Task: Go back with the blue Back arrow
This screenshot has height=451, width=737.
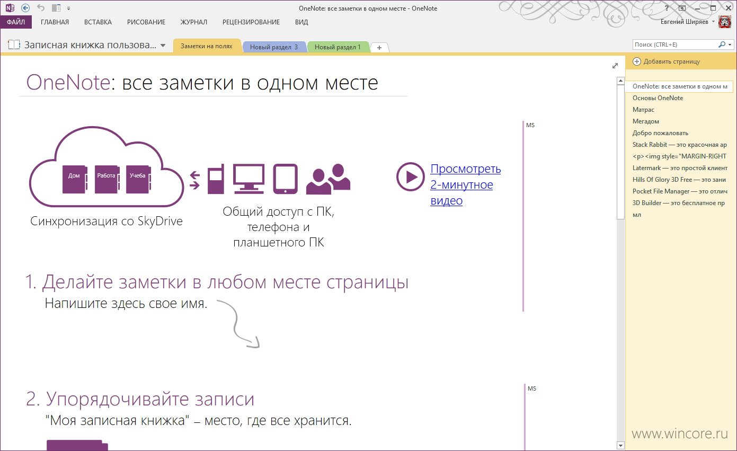Action: 25,8
